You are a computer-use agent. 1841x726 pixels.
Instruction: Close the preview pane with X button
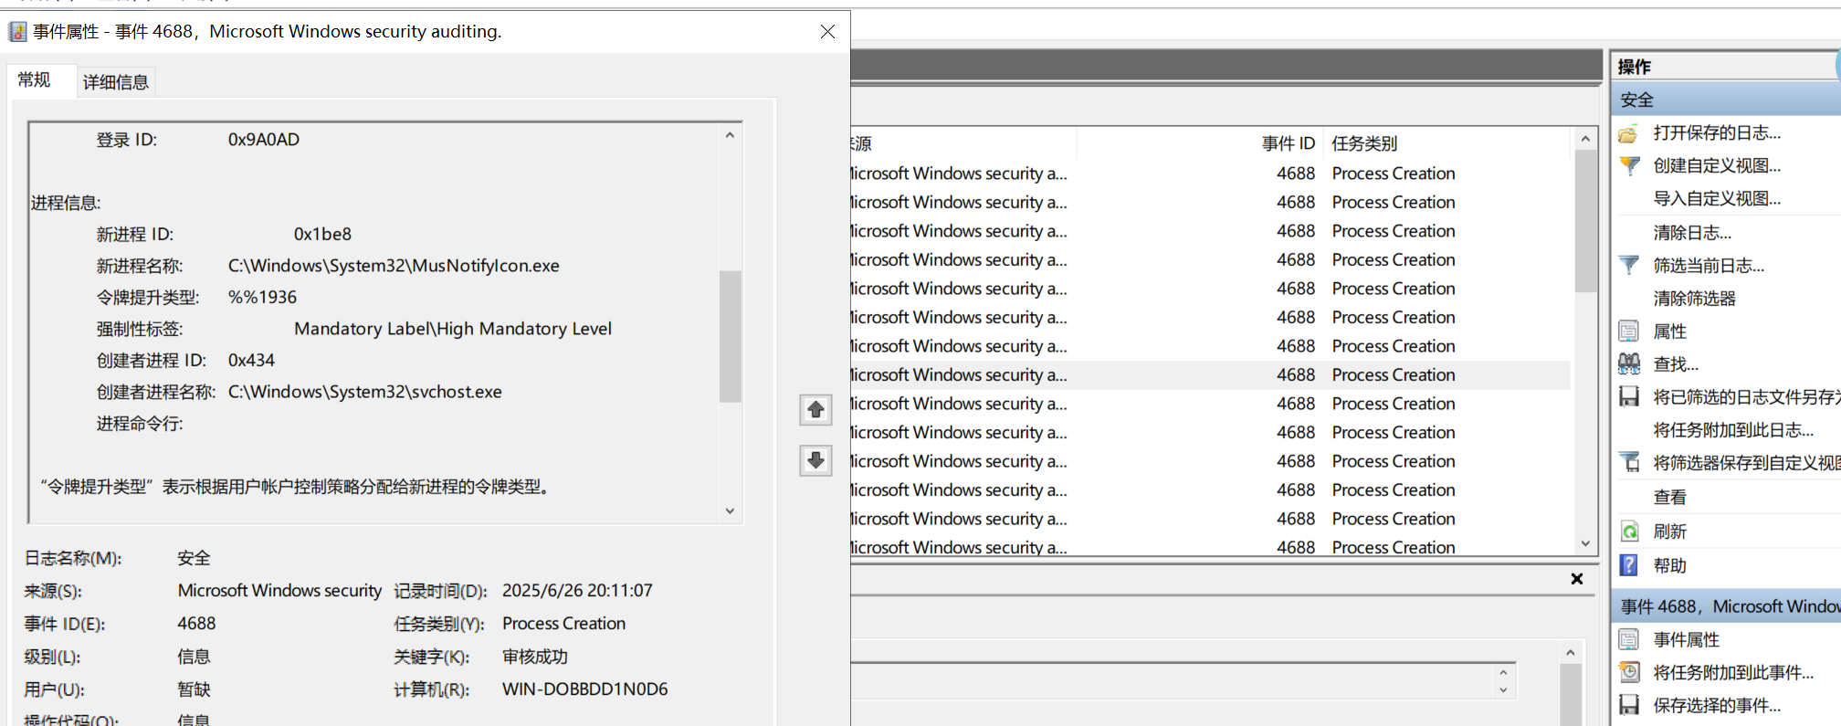(x=1576, y=579)
